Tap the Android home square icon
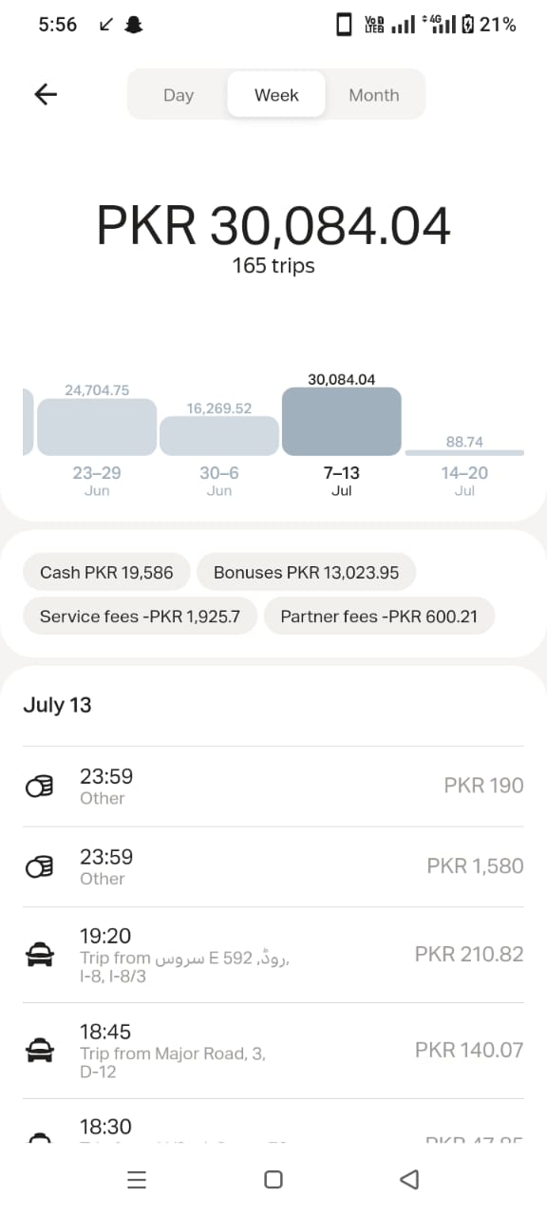This screenshot has width=547, height=1216. tap(273, 1180)
